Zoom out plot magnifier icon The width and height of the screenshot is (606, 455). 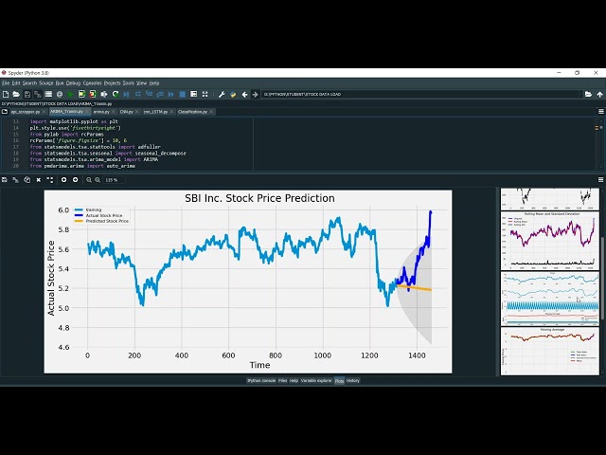point(89,180)
